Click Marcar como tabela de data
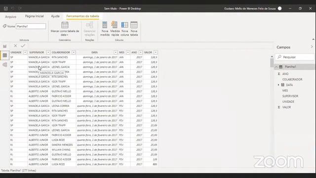The image size is (316, 178). pos(65,29)
